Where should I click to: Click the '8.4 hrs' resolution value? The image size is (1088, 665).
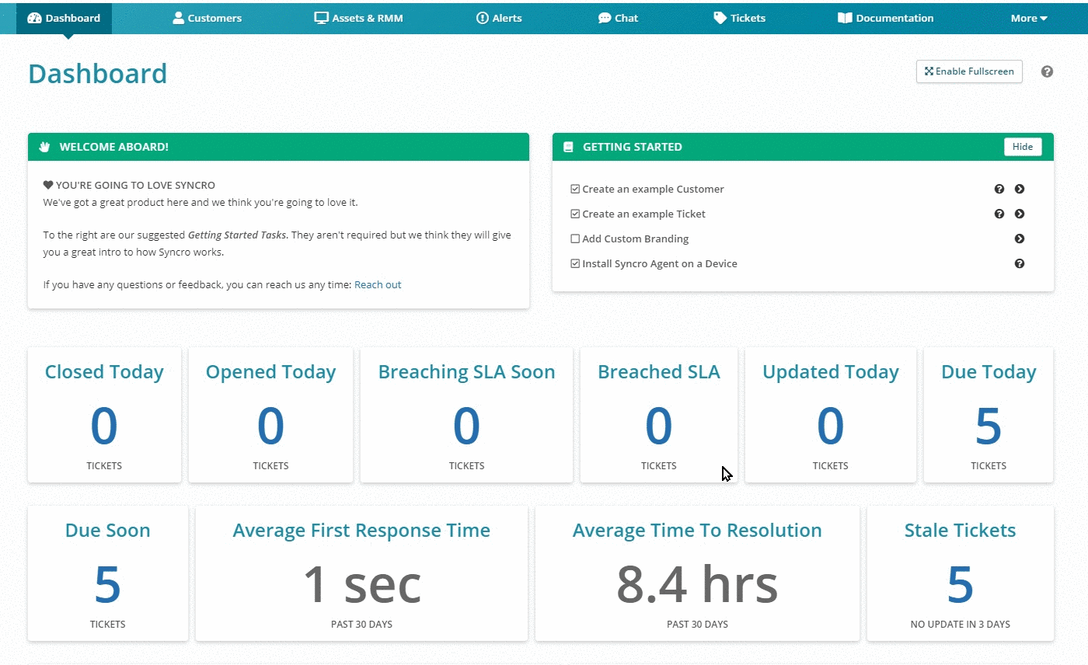tap(697, 584)
